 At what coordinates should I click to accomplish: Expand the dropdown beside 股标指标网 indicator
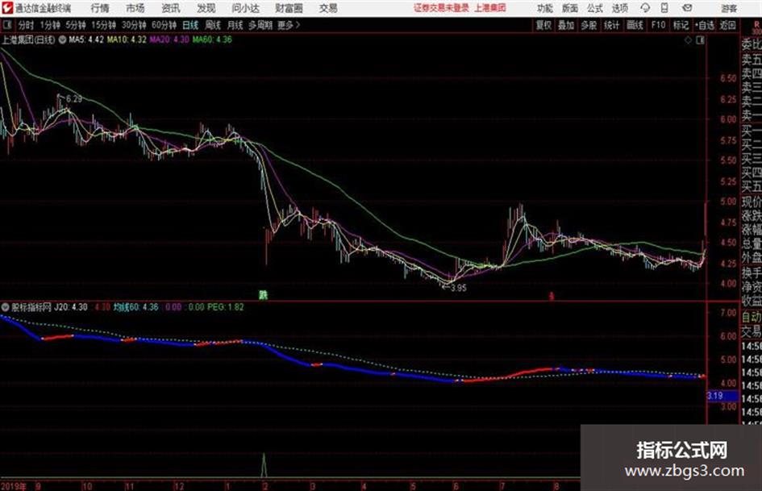coord(6,307)
